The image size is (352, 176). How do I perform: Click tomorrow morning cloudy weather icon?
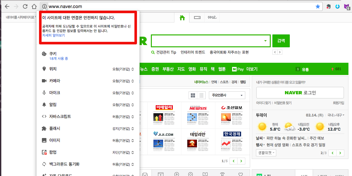[x=290, y=127]
